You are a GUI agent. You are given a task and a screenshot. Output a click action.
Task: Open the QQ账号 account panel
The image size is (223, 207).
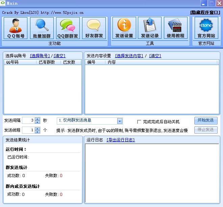(16, 28)
